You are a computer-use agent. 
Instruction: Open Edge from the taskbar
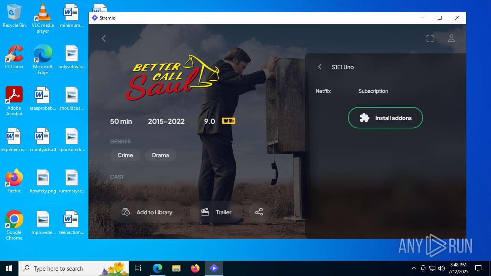pyautogui.click(x=158, y=268)
